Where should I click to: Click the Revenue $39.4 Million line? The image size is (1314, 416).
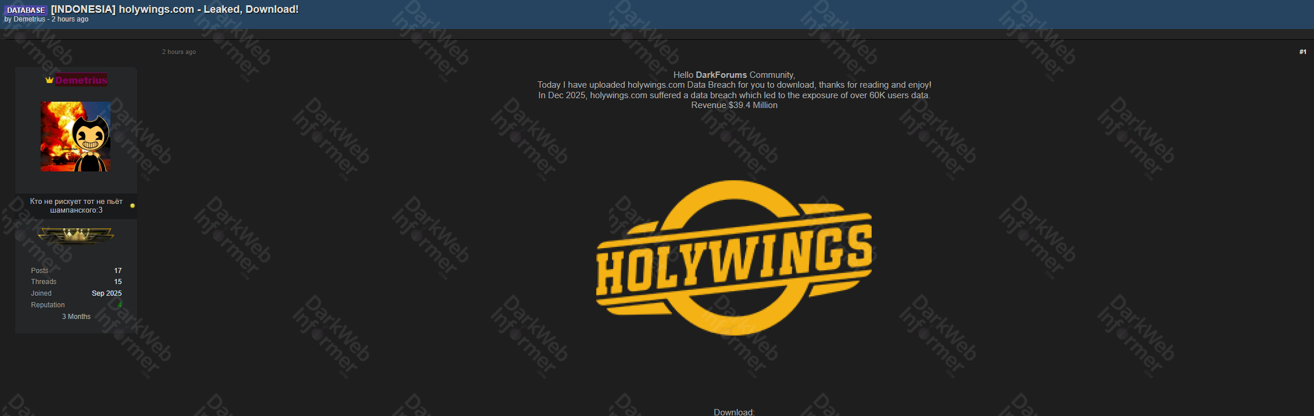pyautogui.click(x=734, y=105)
